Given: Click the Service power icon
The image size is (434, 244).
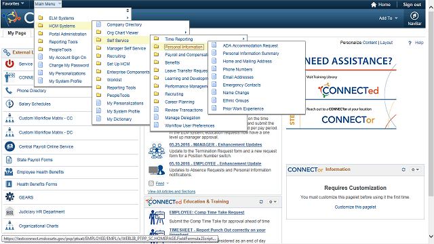Looking at the screenshot, I should point(9,64).
